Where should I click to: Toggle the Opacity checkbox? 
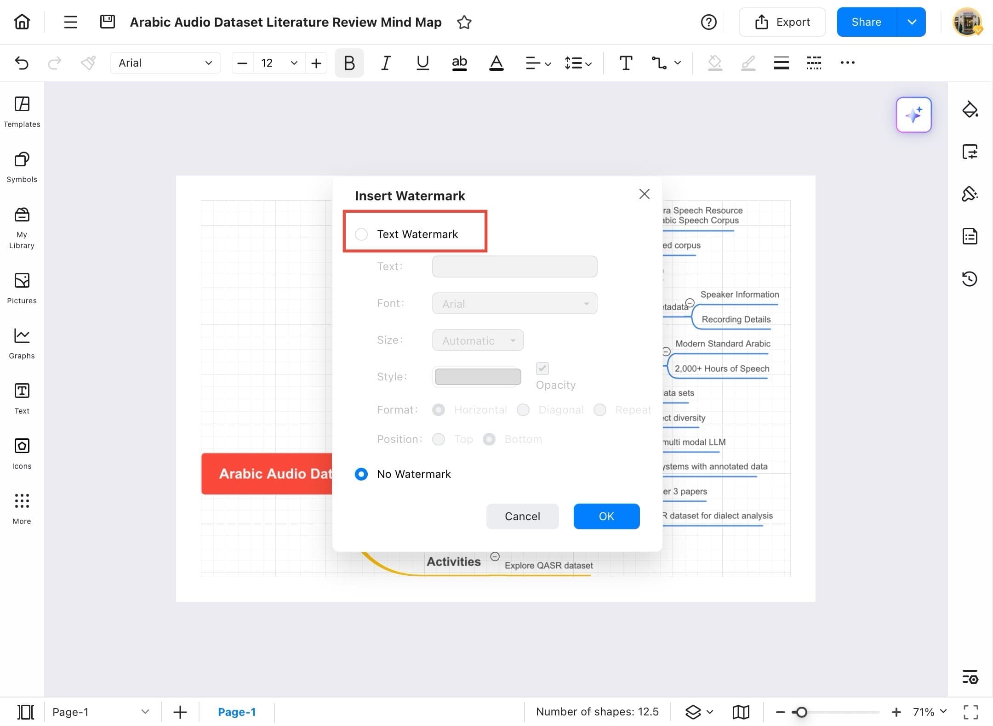pos(542,369)
